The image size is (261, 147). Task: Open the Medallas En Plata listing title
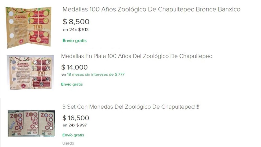click(136, 56)
